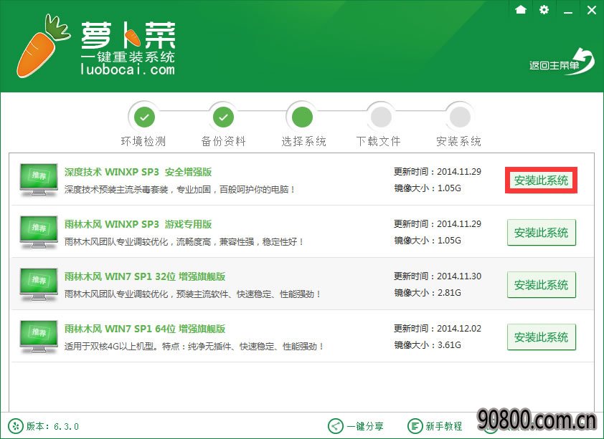Image resolution: width=604 pixels, height=439 pixels.
Task: Minimize the luobocai window
Action: pyautogui.click(x=568, y=13)
